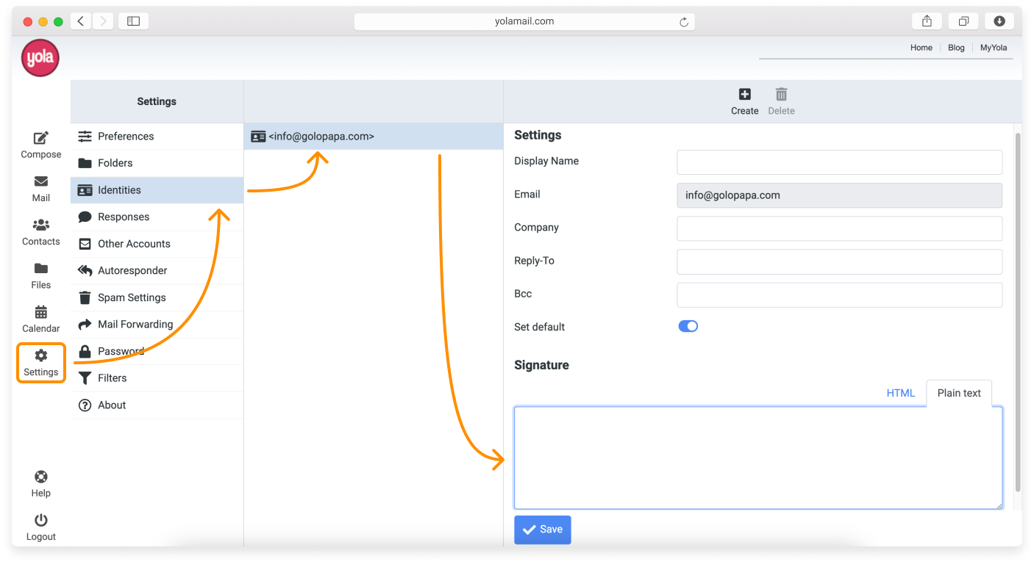The height and width of the screenshot is (564, 1034).
Task: Save the identity settings
Action: [542, 529]
